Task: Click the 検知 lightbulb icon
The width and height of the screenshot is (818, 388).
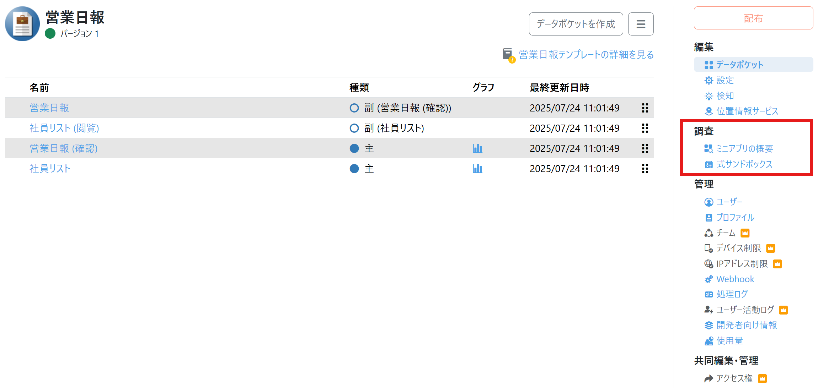Action: coord(709,95)
